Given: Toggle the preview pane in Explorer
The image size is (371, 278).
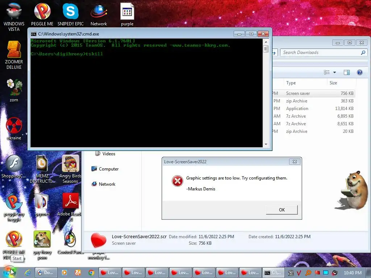Looking at the screenshot, I should 347,72.
